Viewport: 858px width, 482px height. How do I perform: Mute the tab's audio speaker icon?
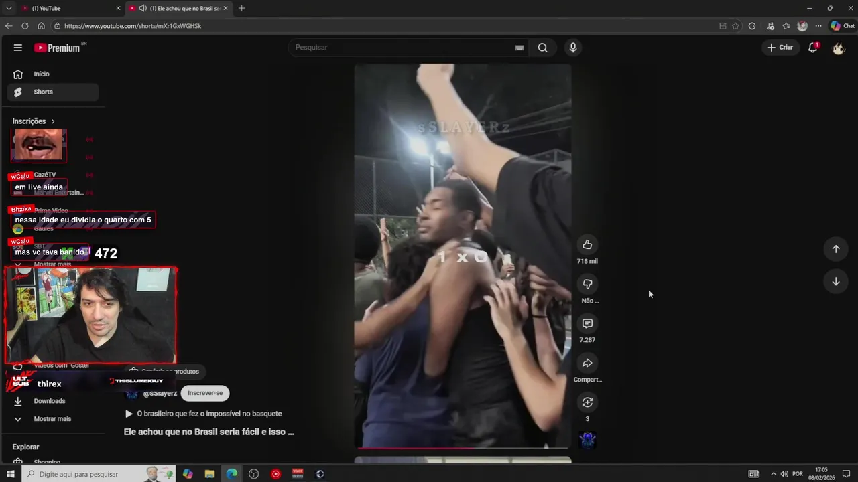pyautogui.click(x=143, y=8)
